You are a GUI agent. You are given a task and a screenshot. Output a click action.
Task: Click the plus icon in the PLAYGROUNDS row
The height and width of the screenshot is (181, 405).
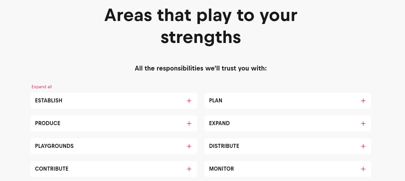(x=189, y=146)
